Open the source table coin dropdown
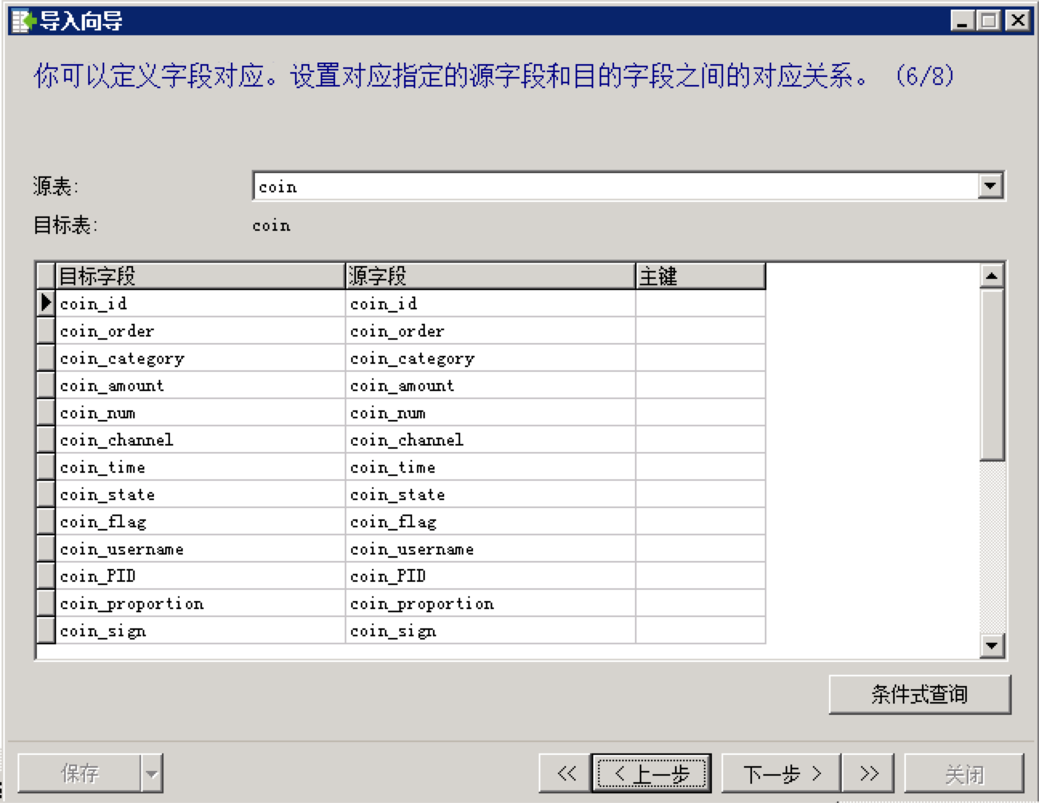 click(x=991, y=187)
